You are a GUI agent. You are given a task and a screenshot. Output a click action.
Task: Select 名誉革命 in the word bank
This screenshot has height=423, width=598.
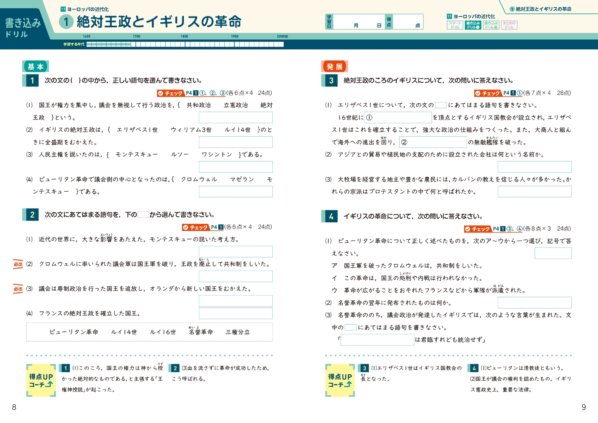201,332
